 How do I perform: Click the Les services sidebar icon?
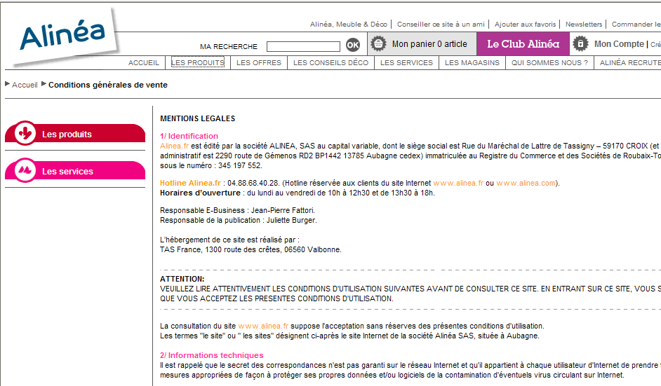tap(25, 170)
